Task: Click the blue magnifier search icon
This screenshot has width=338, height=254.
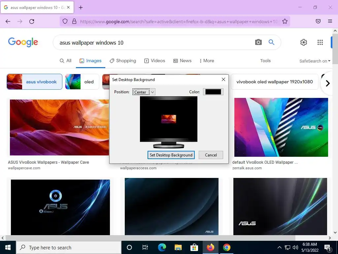Action: coord(271,42)
